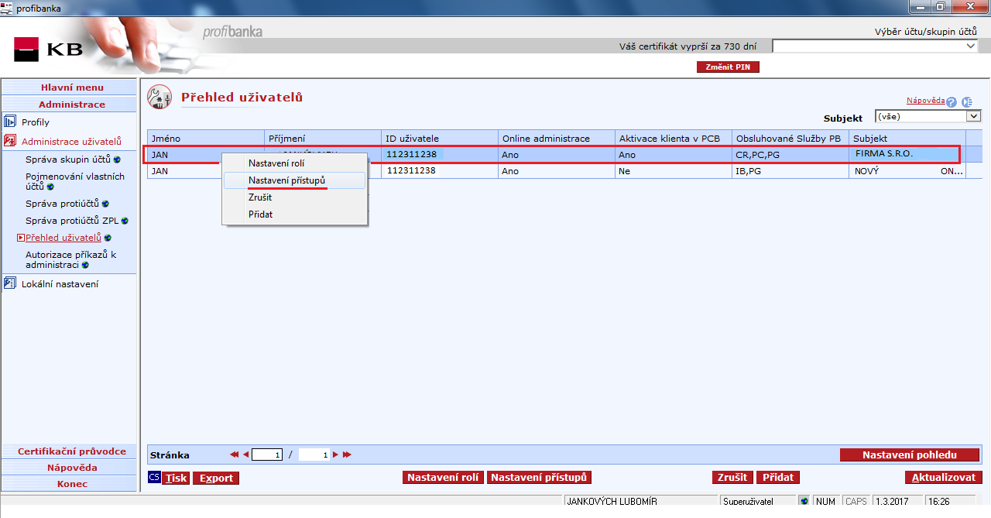Expand the Hlavní menu section
Viewport: 991px width, 518px height.
72,87
